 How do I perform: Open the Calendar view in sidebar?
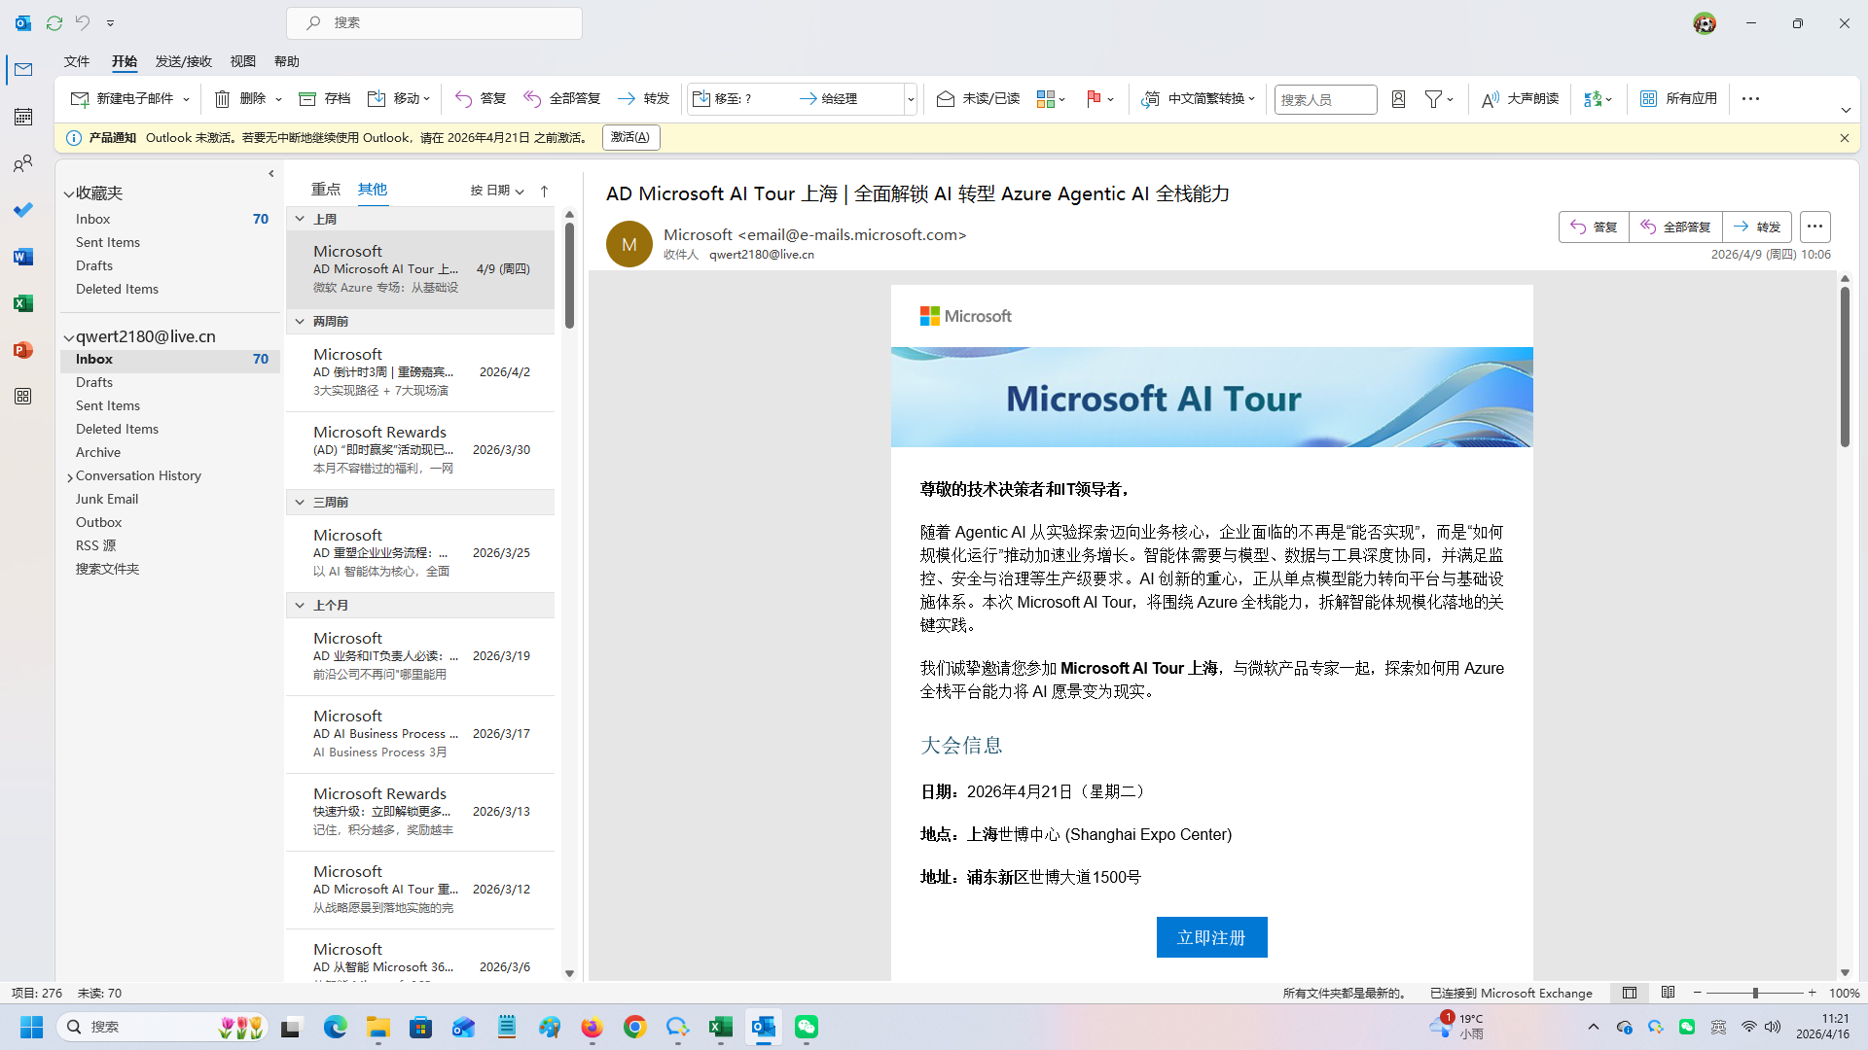click(23, 117)
